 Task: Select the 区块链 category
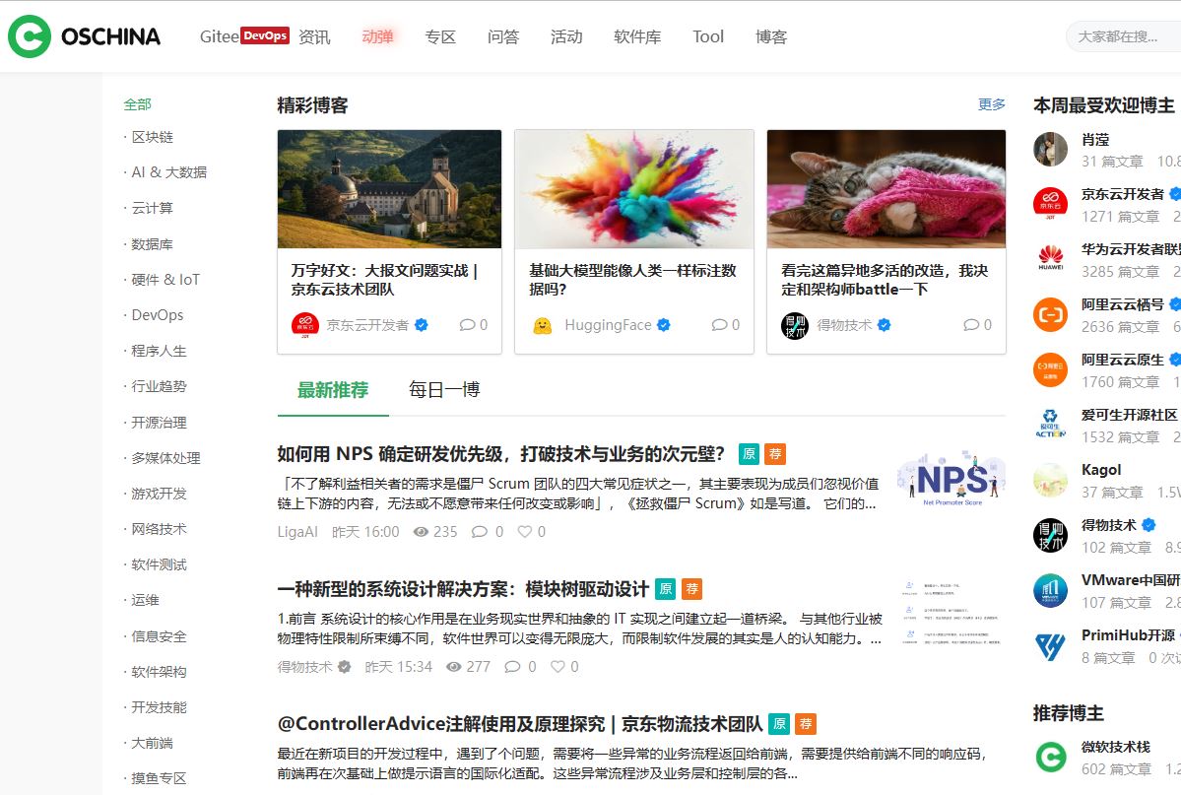point(152,137)
